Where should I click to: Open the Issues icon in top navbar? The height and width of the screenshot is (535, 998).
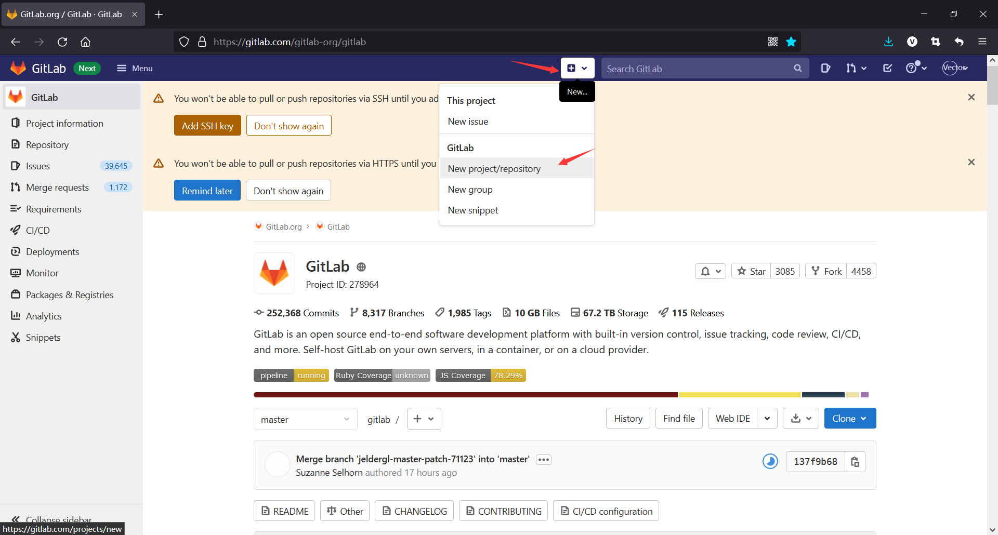pos(825,68)
